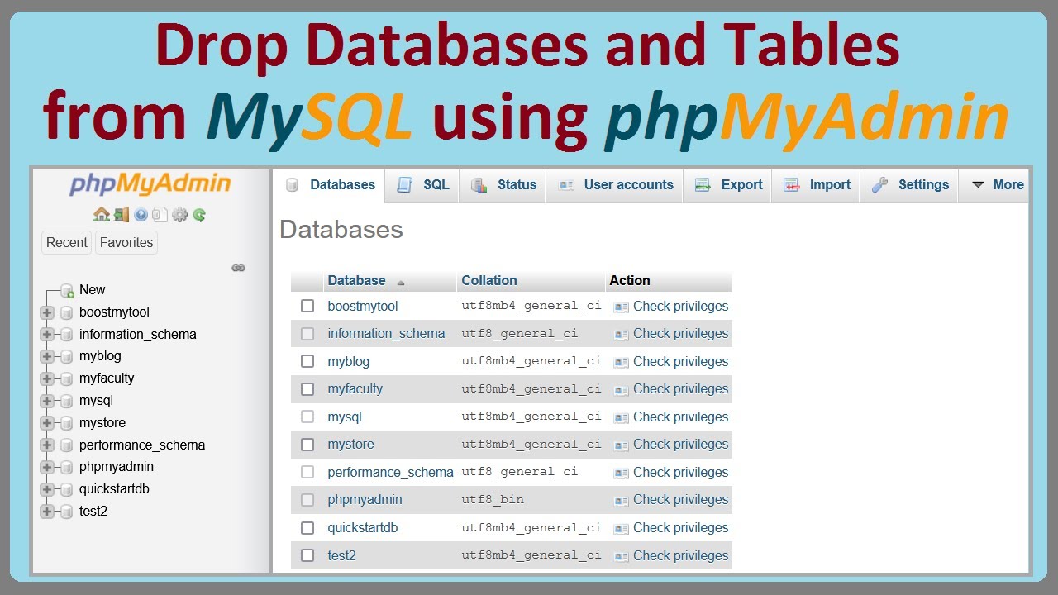Open mystore database link in table
The image size is (1058, 595).
pyautogui.click(x=350, y=445)
